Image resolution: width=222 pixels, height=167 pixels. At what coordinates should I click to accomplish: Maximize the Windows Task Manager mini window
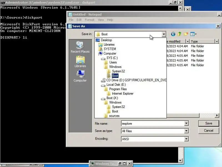[x=124, y=164]
